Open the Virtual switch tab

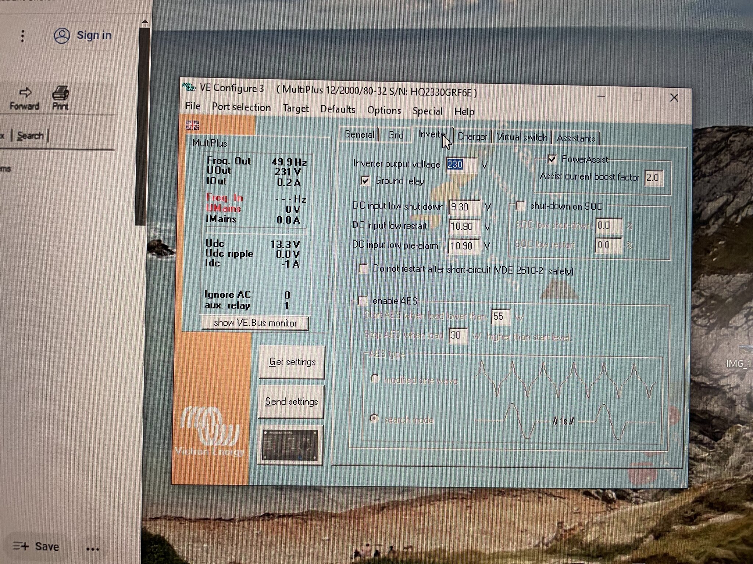522,137
